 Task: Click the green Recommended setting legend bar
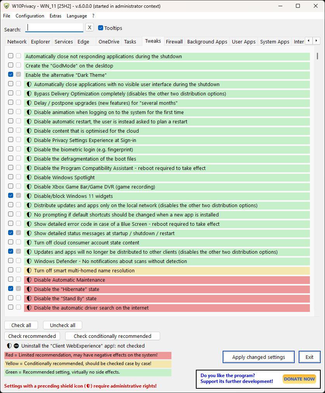88,372
